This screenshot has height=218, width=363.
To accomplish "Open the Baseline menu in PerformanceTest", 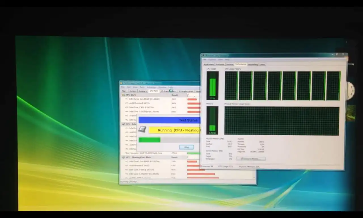I will coord(162,87).
